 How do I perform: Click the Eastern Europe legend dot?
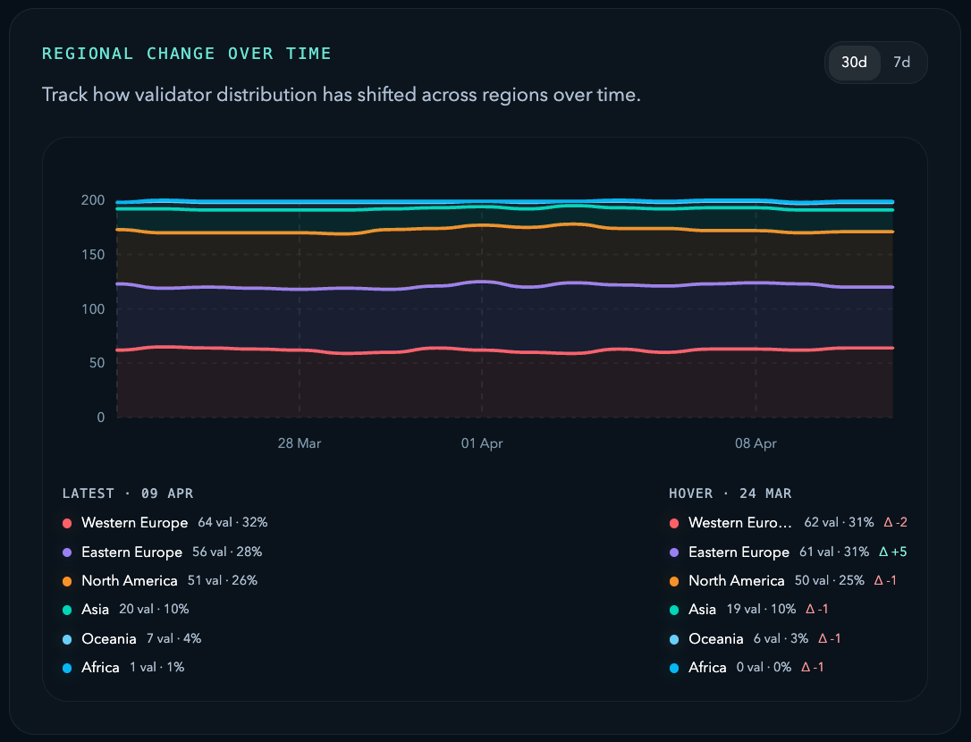tap(69, 552)
